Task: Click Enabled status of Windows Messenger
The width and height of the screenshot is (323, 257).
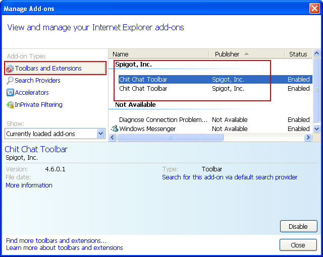Action: (x=299, y=128)
